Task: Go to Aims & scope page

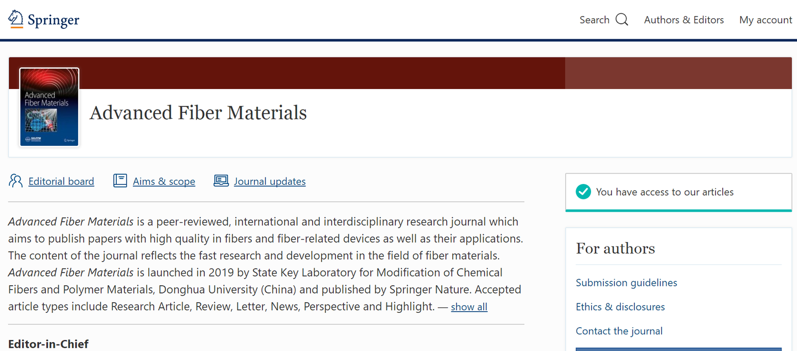Action: pos(164,181)
